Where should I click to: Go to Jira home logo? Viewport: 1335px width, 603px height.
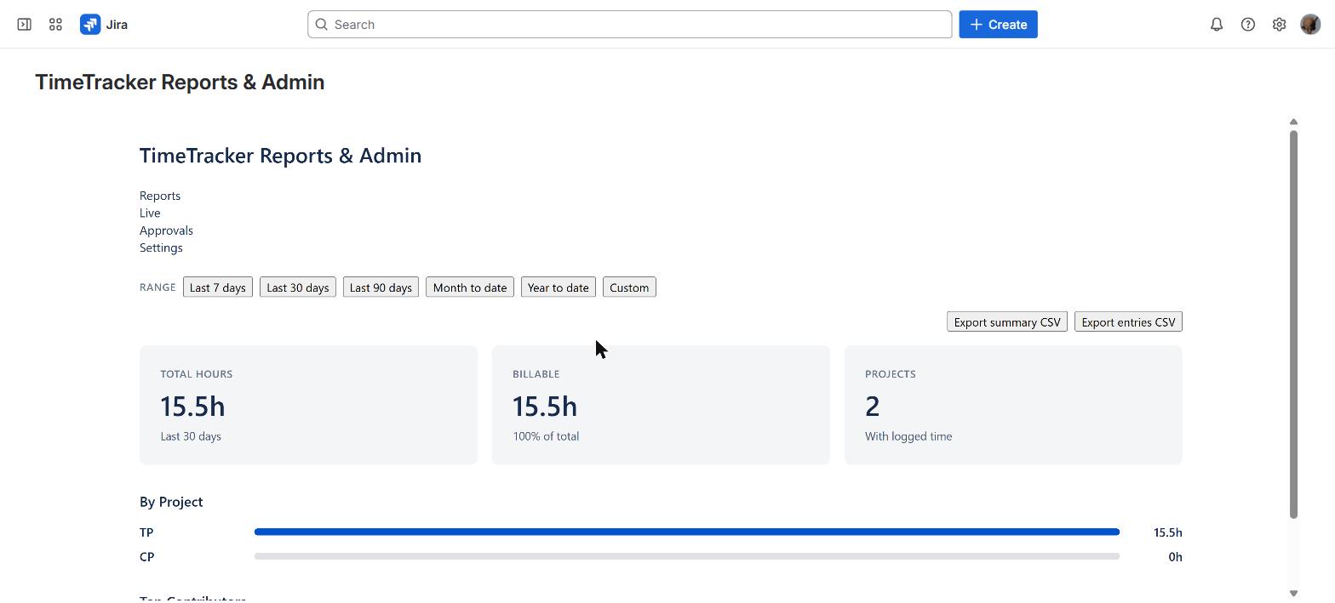tap(104, 25)
